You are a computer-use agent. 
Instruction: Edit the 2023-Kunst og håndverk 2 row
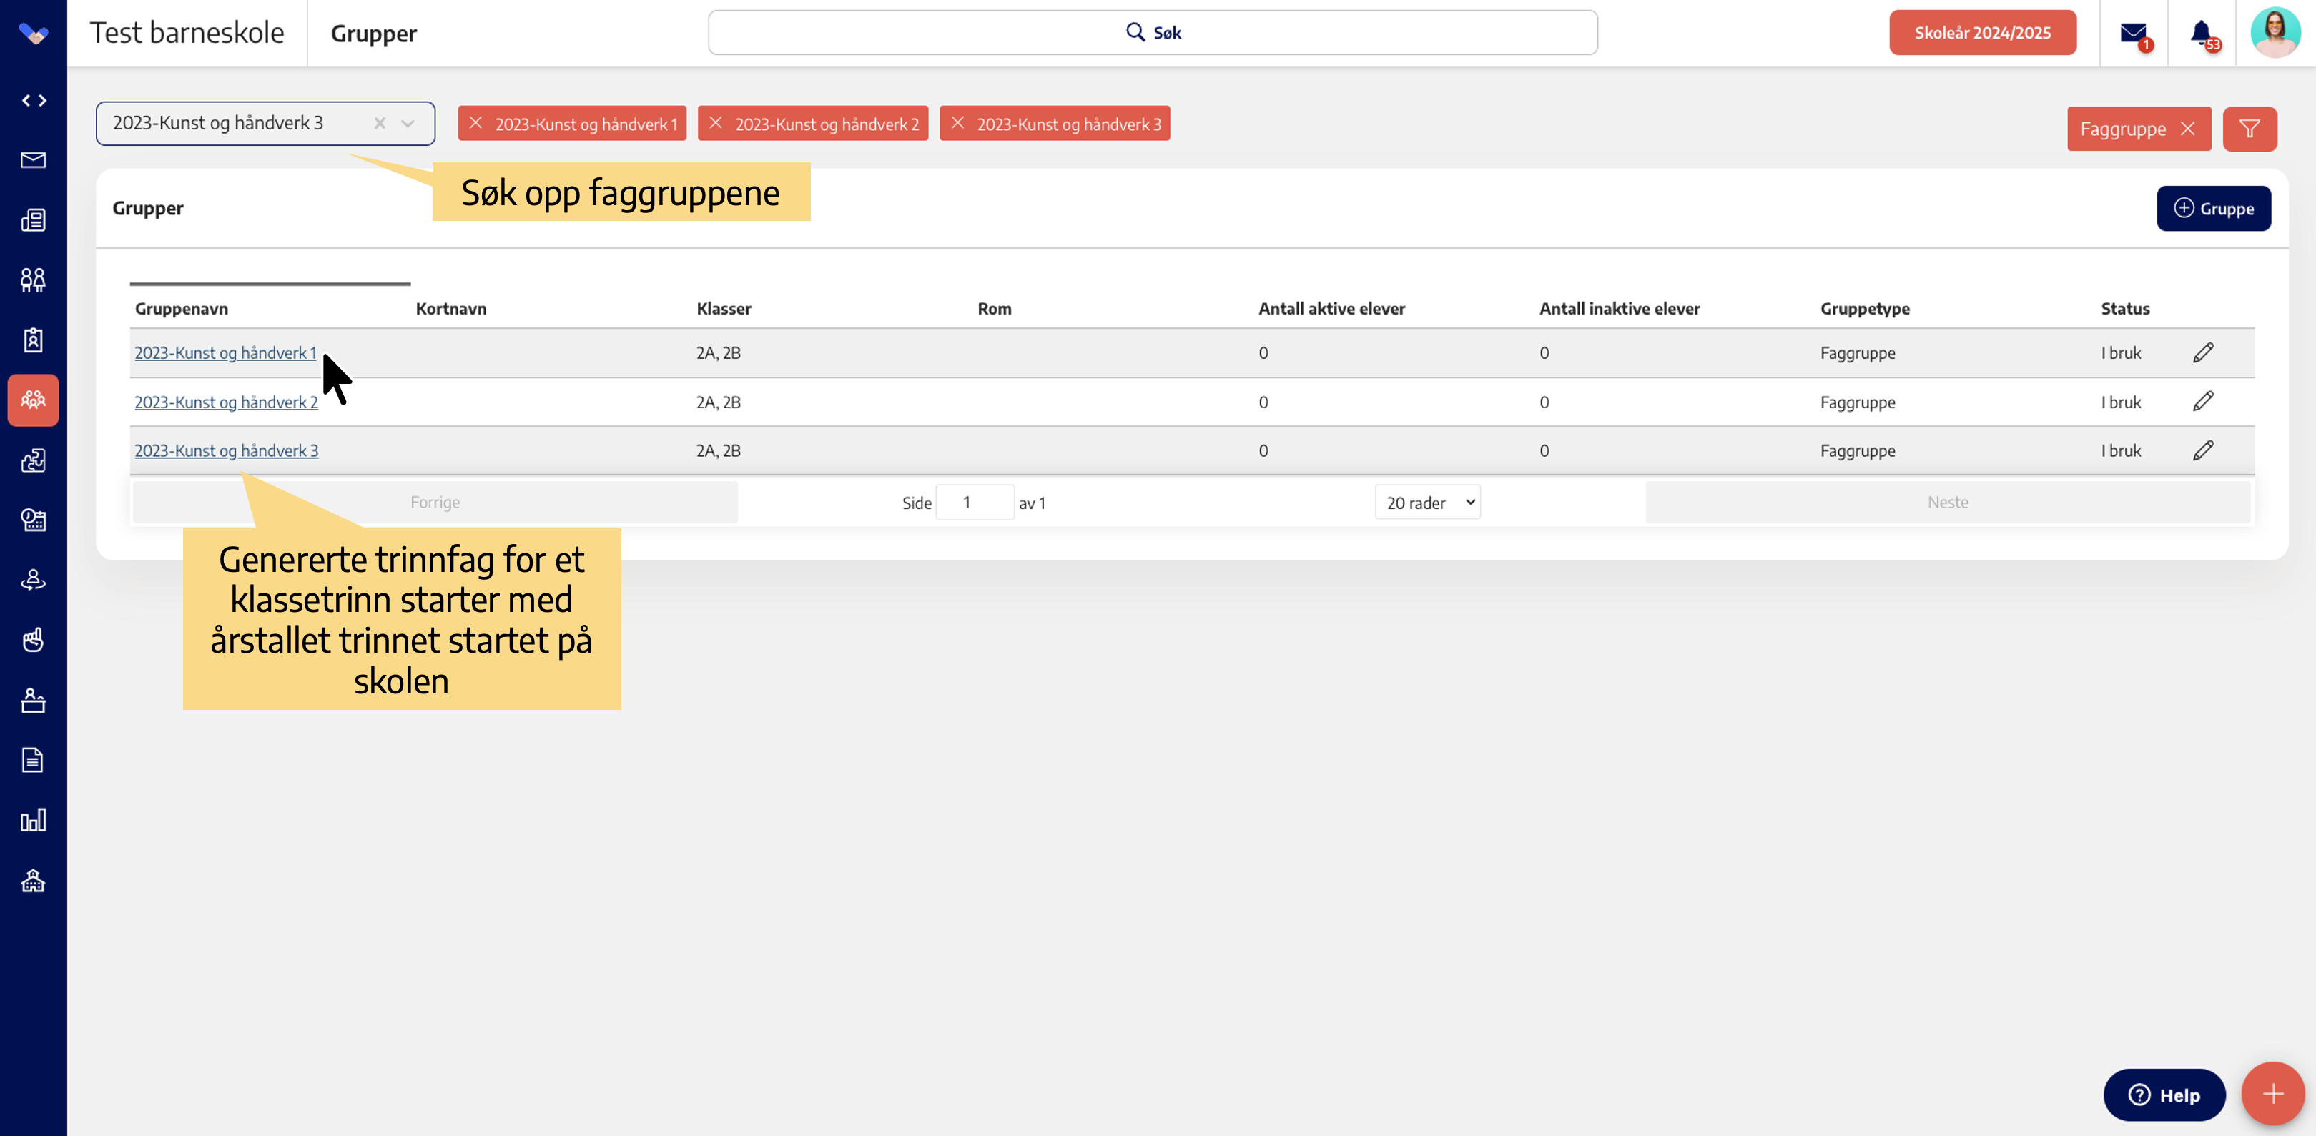tap(2203, 401)
